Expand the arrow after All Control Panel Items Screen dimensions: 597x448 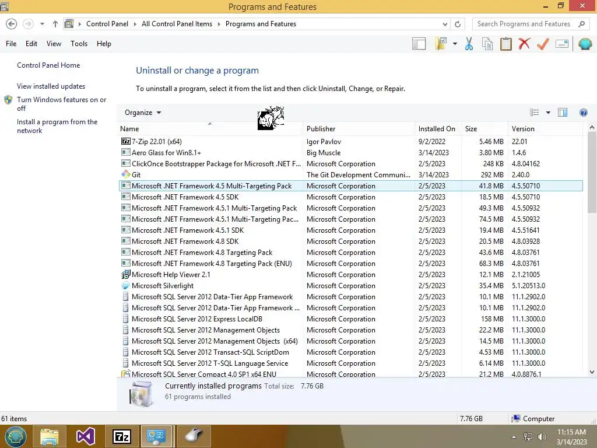pos(219,24)
